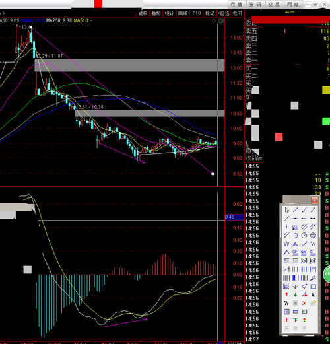Click the blue 0.46 value marker
Screen dimensions: 330x344
[234, 217]
